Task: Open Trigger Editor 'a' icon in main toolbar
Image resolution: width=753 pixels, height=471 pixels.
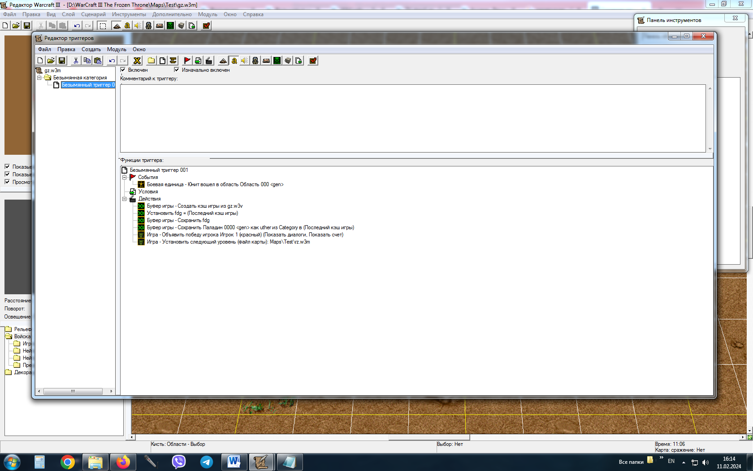Action: point(127,26)
